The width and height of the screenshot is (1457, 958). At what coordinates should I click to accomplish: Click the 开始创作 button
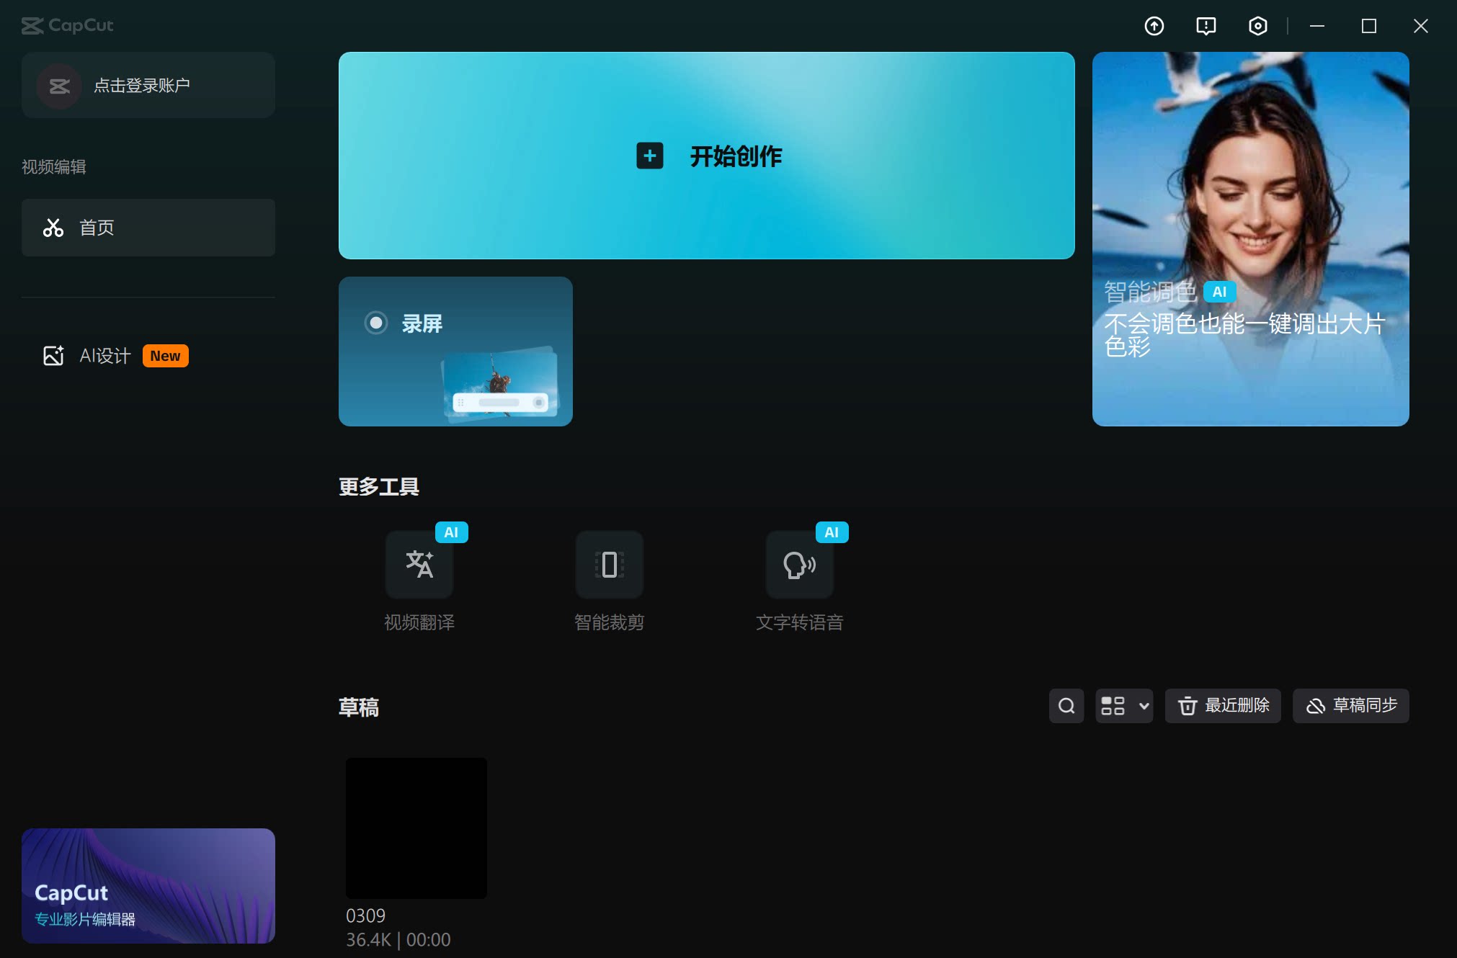click(705, 156)
